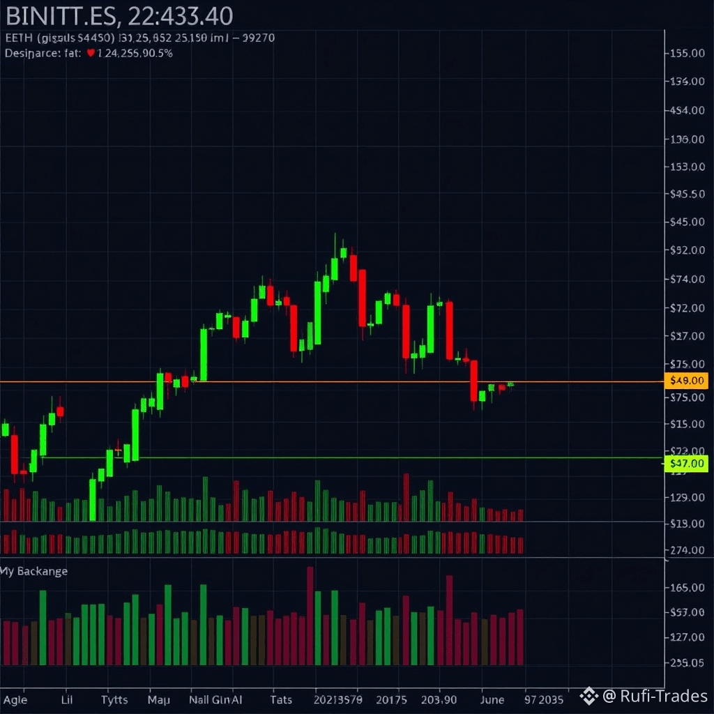
Task: Click the 165.00 indicator axis label
Action: [687, 587]
